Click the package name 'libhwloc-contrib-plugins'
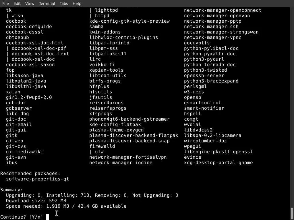294x220 pixels. tap(124, 38)
